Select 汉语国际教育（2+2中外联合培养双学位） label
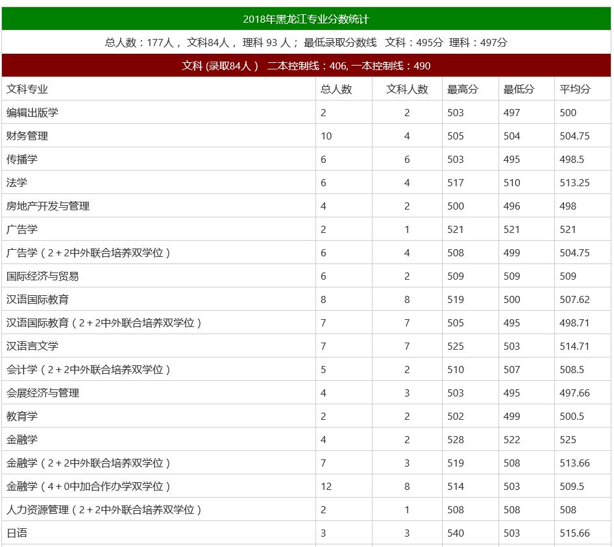The width and height of the screenshot is (614, 547). click(104, 322)
